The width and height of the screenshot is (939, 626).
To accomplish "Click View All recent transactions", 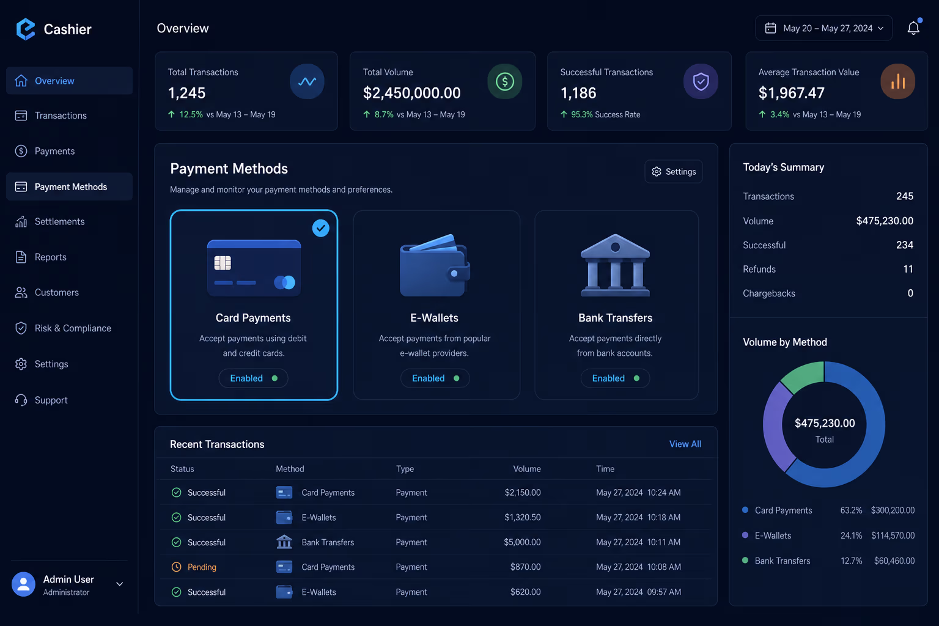I will (x=685, y=444).
